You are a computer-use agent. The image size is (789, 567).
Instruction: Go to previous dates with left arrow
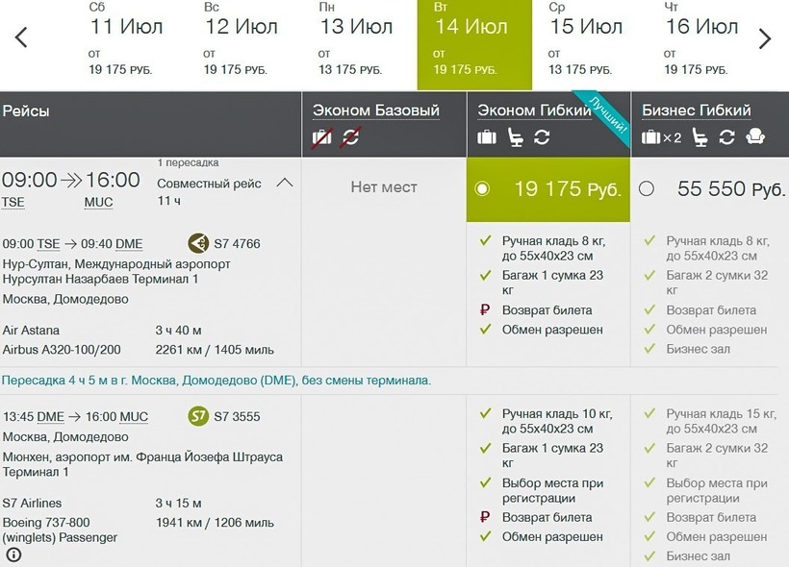tap(21, 38)
